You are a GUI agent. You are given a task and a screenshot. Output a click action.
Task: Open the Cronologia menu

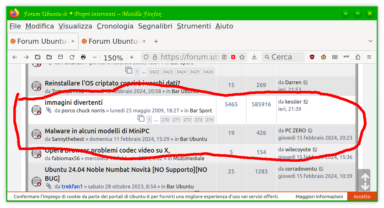pos(115,26)
